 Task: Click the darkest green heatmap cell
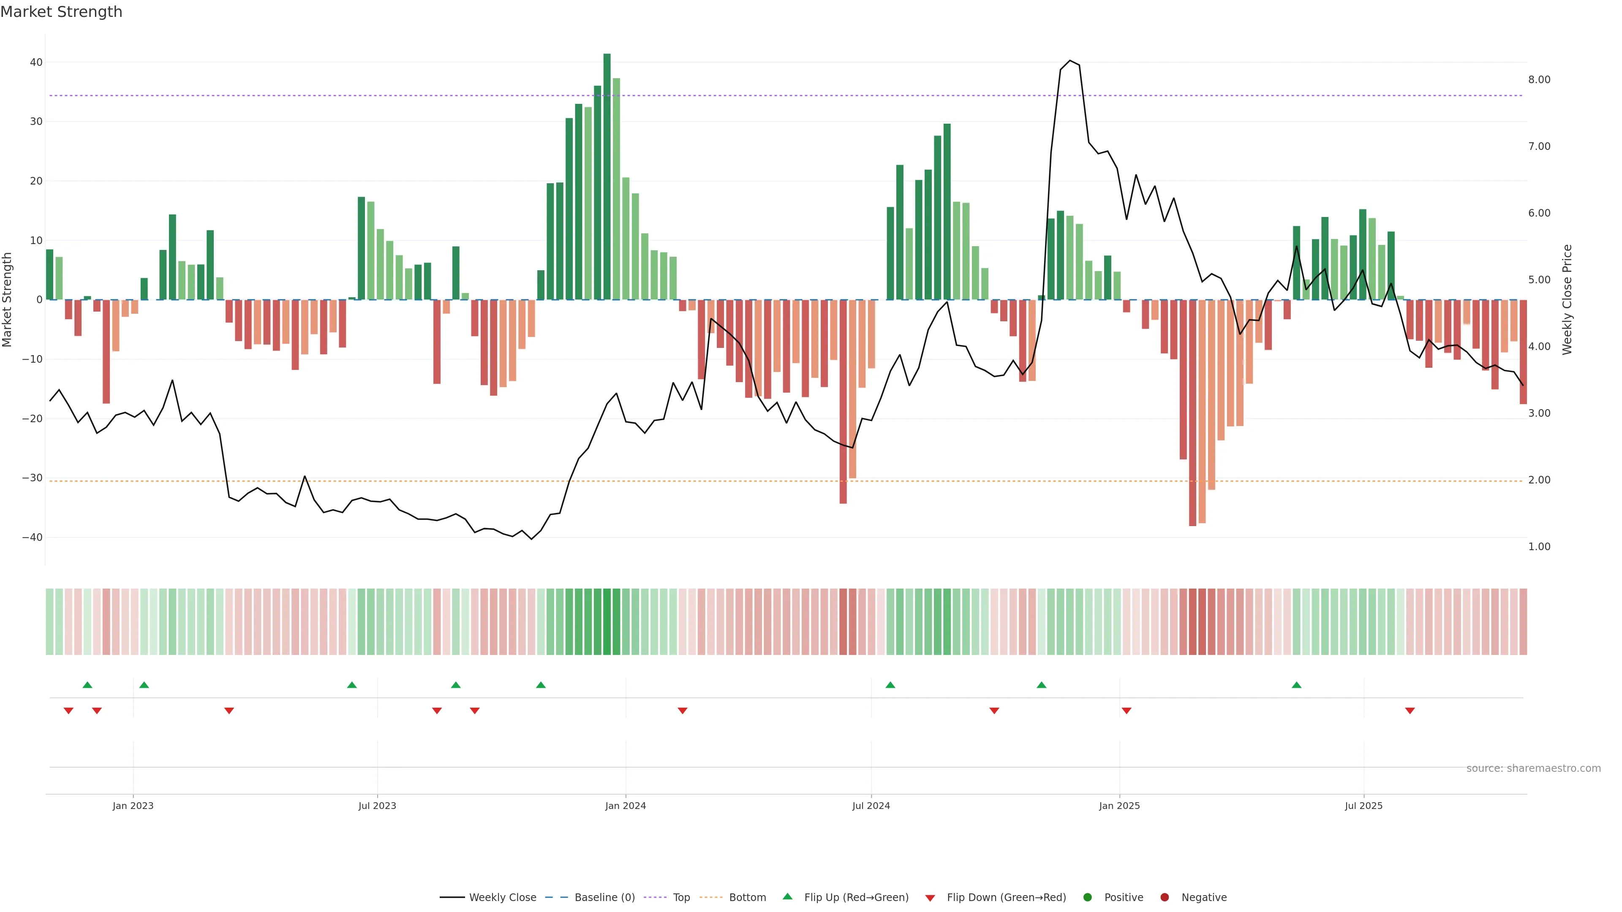[x=607, y=622]
